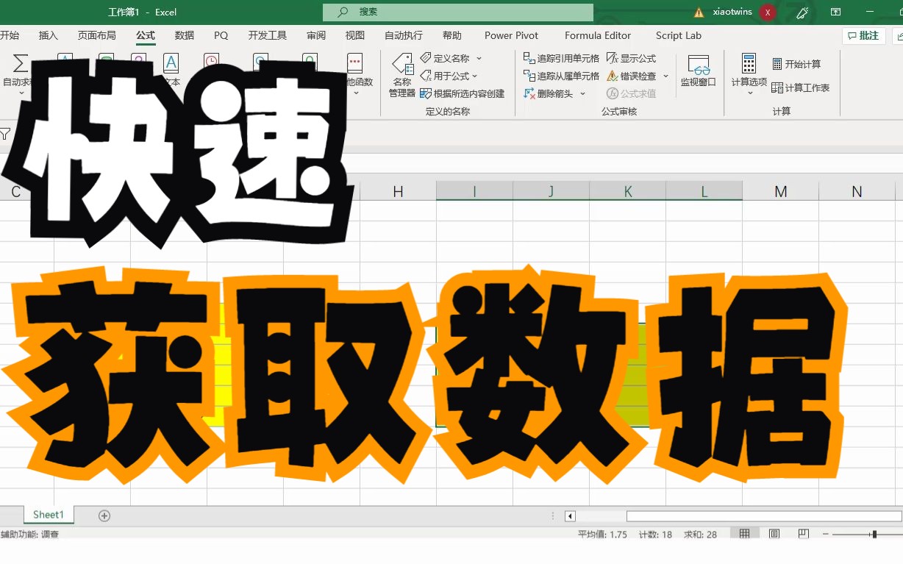Click 追踪引用单元格 to trace precedents
This screenshot has width=903, height=564.
[561, 57]
